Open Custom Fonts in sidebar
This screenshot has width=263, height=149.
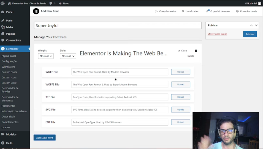(9, 72)
